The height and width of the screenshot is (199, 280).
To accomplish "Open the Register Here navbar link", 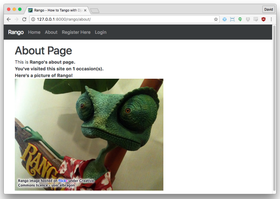I will pos(76,32).
